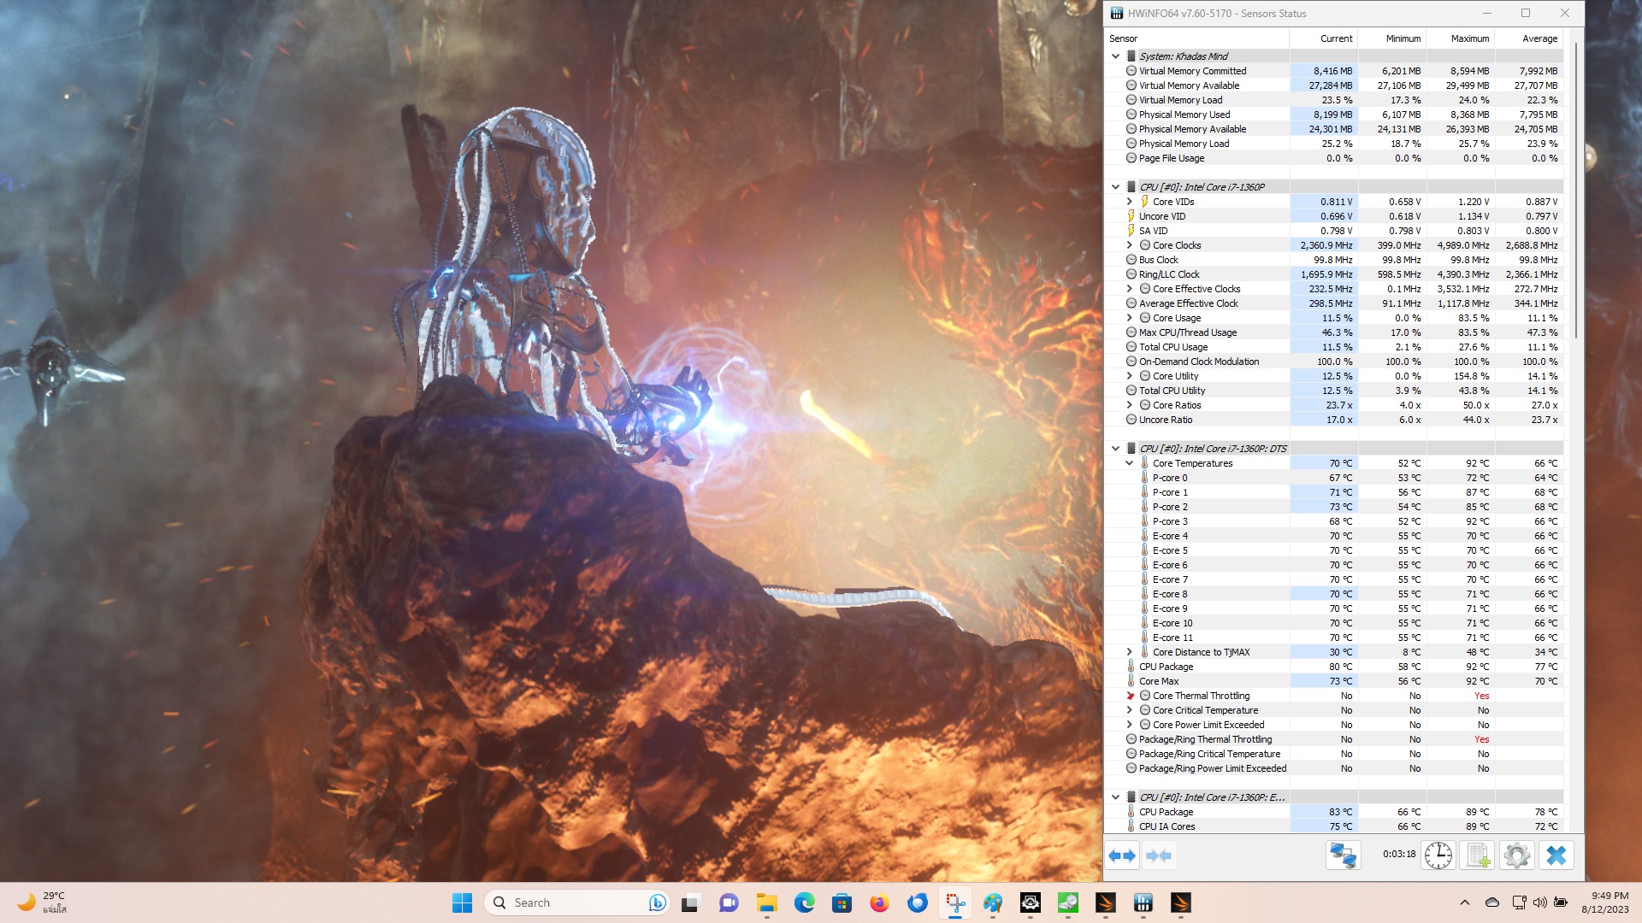Viewport: 1642px width, 923px height.
Task: Launch Microsoft Edge from the taskbar
Action: coord(804,902)
